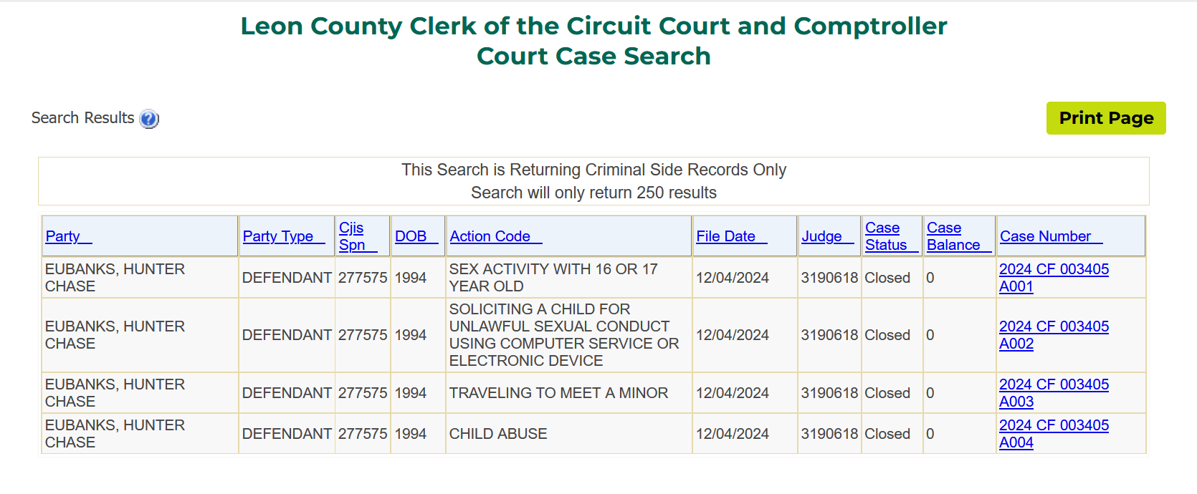Image resolution: width=1197 pixels, height=494 pixels.
Task: Click the Search Results help icon
Action: [149, 119]
